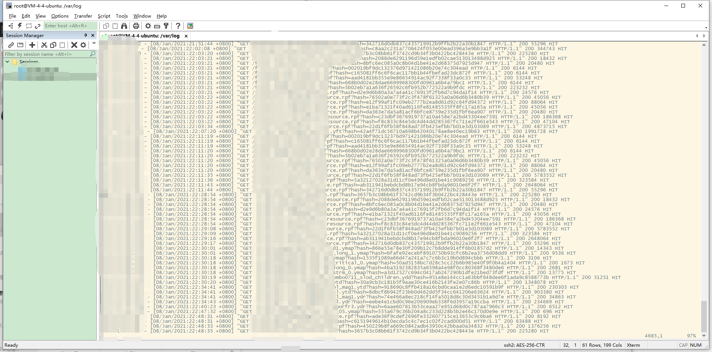Open Session Manager toolbar icon
The height and width of the screenshot is (352, 712).
[10, 26]
